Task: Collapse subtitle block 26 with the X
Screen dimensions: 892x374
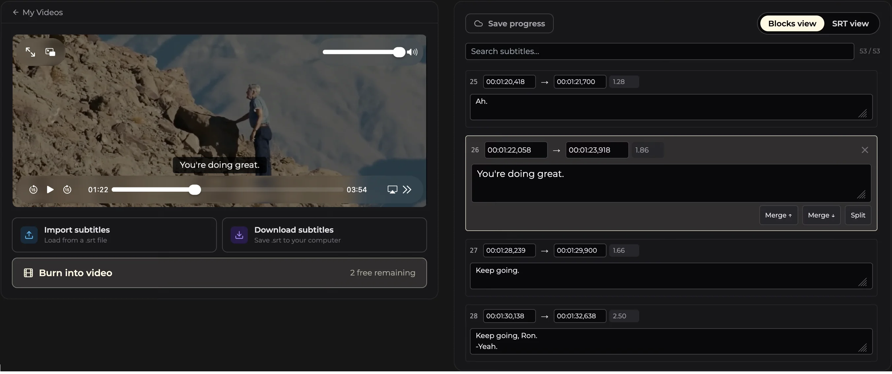Action: pyautogui.click(x=865, y=150)
